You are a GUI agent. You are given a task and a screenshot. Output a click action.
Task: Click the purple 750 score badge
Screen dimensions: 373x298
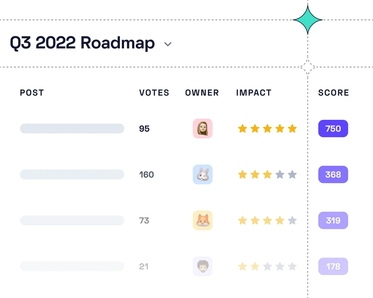tap(333, 129)
